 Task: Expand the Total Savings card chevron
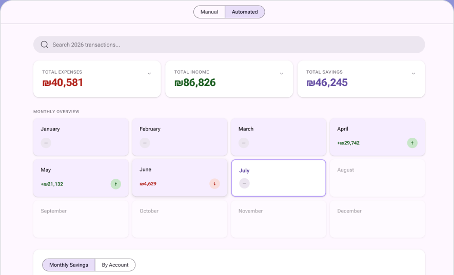(413, 73)
